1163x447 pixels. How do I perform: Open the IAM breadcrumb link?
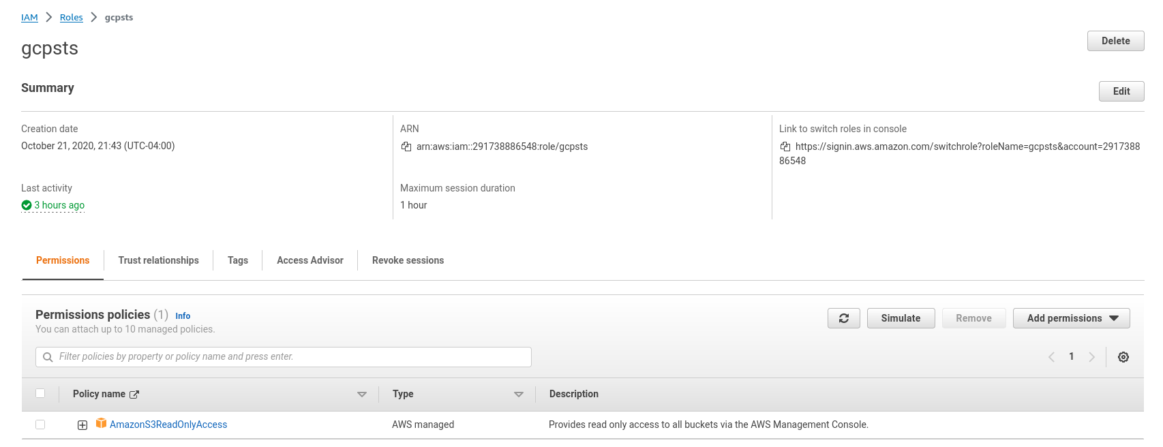click(29, 18)
